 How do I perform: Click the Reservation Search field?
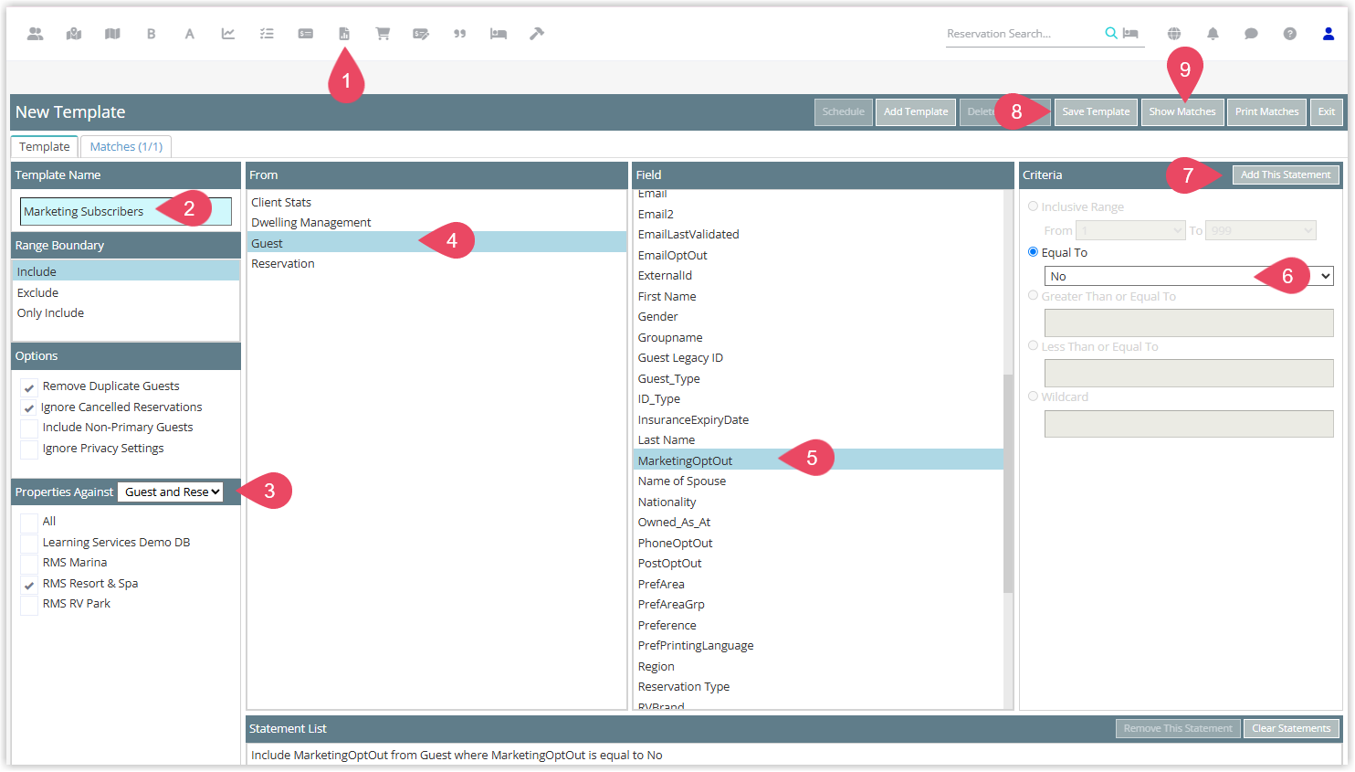[1023, 34]
